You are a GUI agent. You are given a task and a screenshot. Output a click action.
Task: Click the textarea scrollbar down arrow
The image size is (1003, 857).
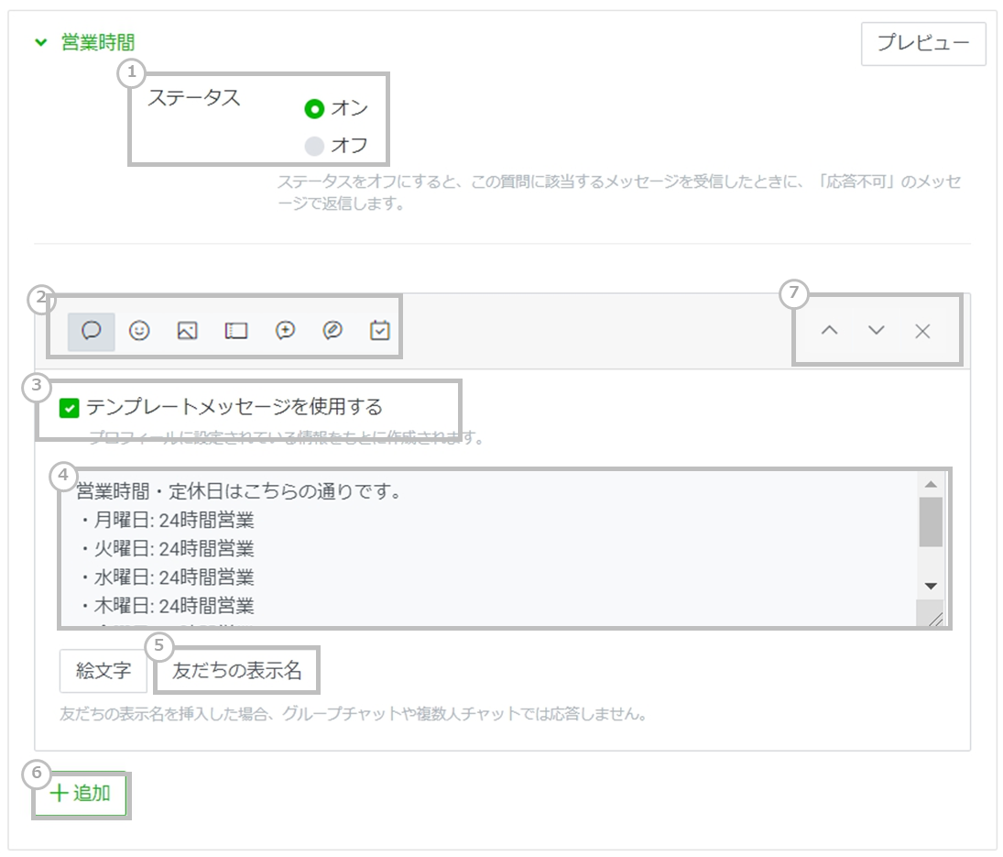931,587
